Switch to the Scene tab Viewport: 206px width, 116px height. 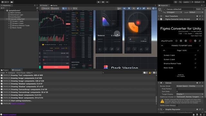tap(44, 5)
